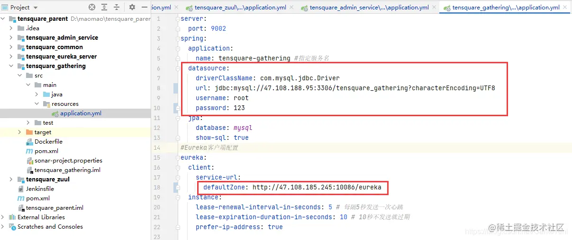This screenshot has height=240, width=572.
Task: Click the port value 9002
Action: (x=218, y=28)
